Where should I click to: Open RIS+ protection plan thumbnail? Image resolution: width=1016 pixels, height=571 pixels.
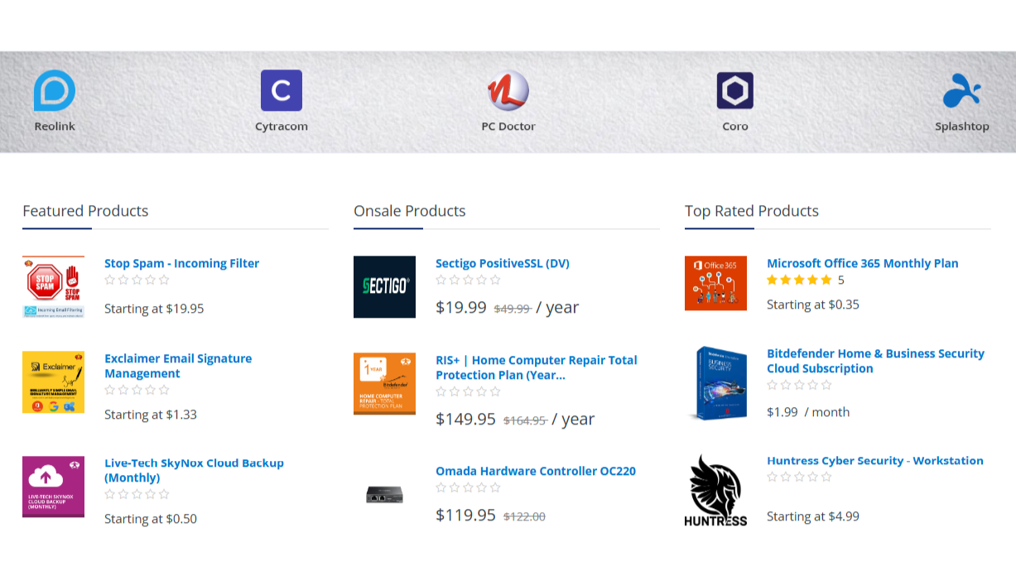[x=384, y=384]
